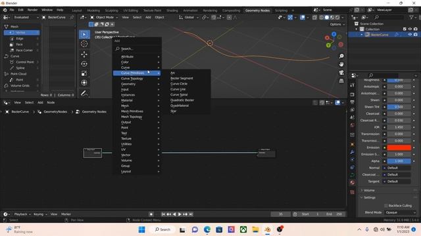Adjust the Sheen Tint slider

point(399,107)
